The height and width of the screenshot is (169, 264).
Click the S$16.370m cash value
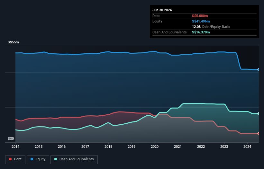click(x=201, y=32)
